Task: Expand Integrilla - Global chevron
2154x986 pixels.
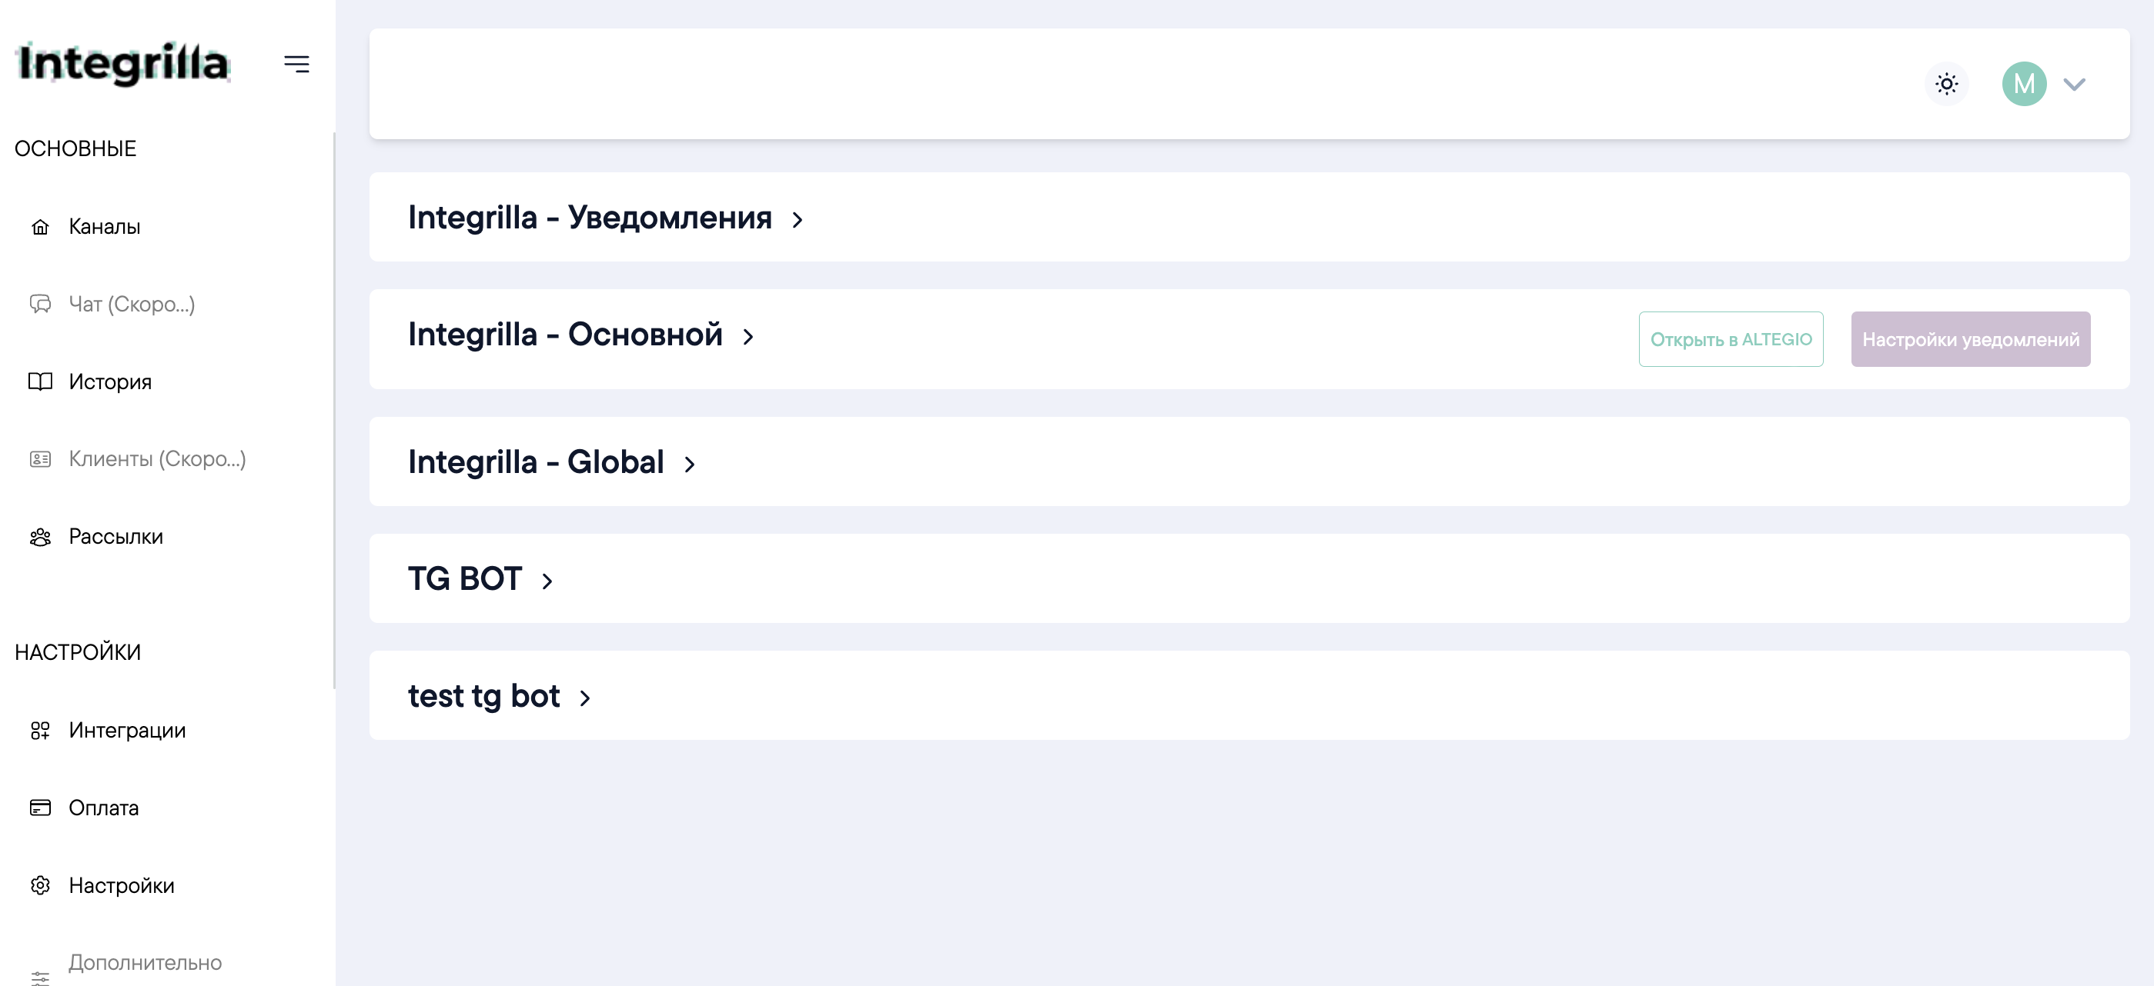Action: pos(690,464)
